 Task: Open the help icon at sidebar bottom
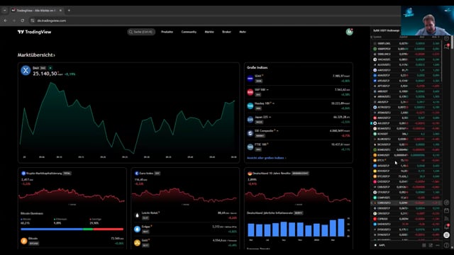[447, 245]
